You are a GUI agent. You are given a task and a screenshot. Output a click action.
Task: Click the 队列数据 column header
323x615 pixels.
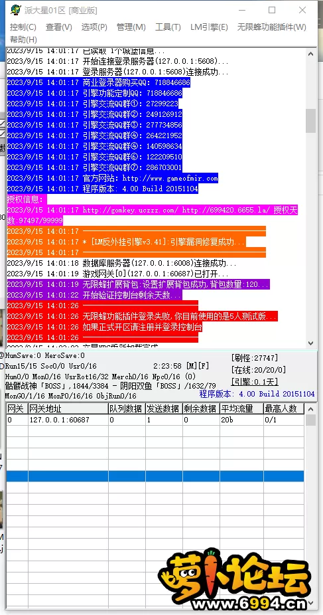127,408
